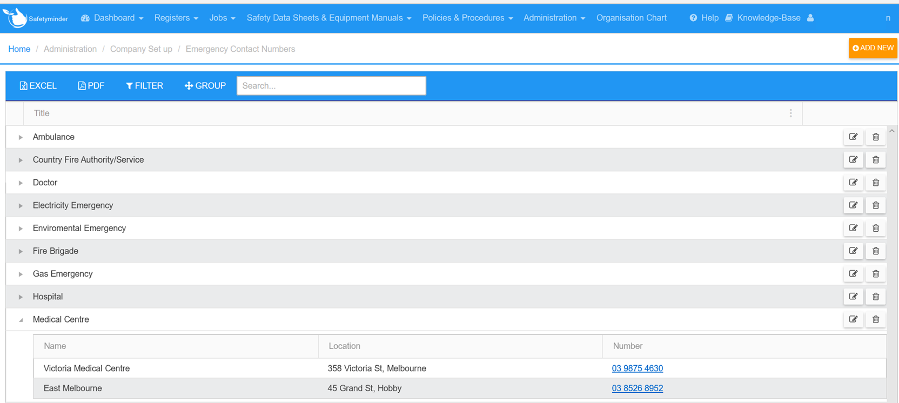
Task: Expand the Enviromental Emergency row
Action: click(21, 229)
